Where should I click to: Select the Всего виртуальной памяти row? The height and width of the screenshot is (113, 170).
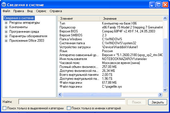[110, 75]
